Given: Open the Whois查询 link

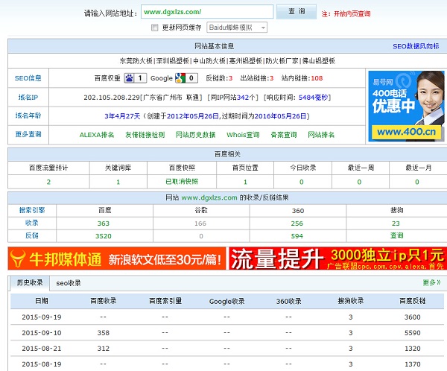Looking at the screenshot, I should [x=243, y=135].
